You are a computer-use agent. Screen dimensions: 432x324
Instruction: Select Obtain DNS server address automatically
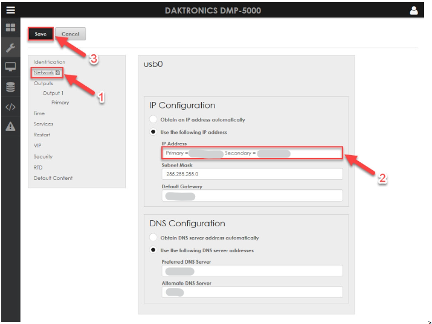click(155, 238)
